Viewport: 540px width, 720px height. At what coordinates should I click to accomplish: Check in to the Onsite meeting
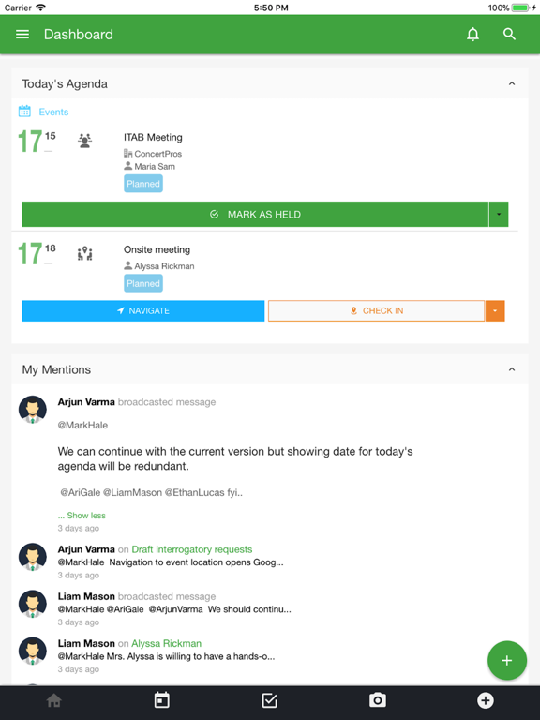pyautogui.click(x=377, y=311)
